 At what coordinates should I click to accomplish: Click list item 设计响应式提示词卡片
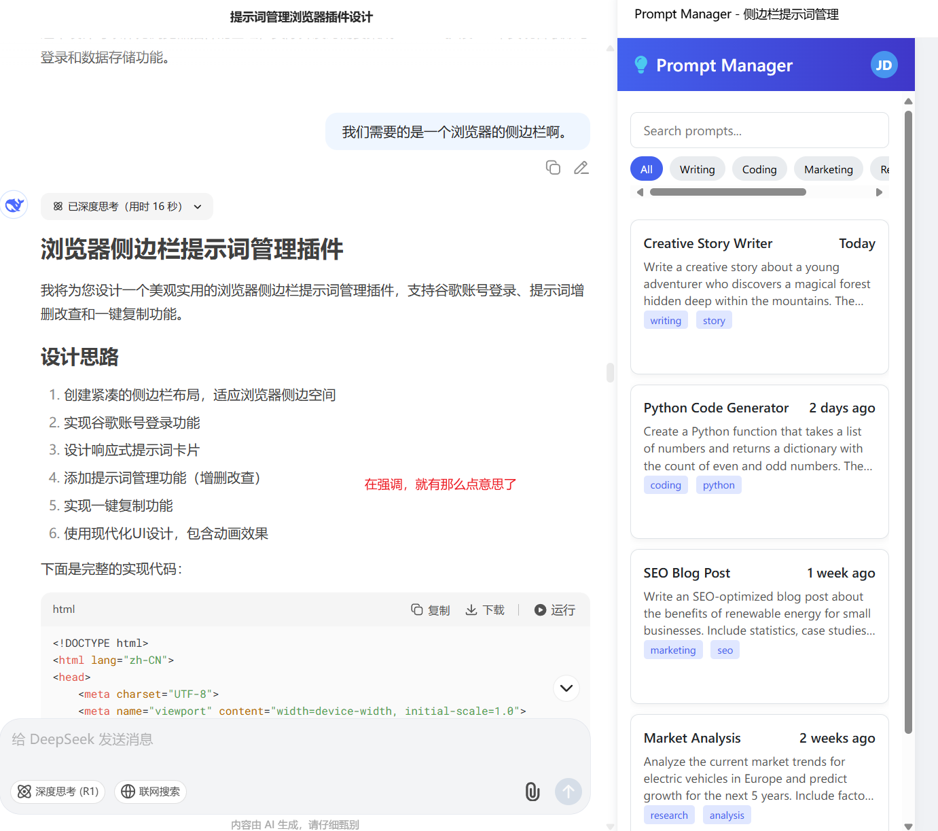pos(132,450)
